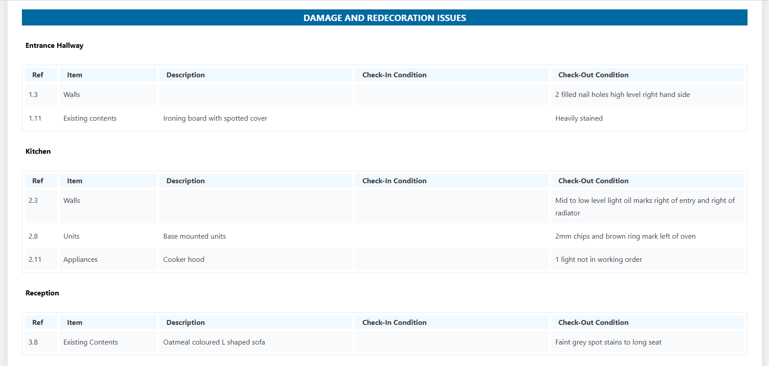
Task: Select 'Ironing board with spotted cover' description
Action: tap(215, 118)
